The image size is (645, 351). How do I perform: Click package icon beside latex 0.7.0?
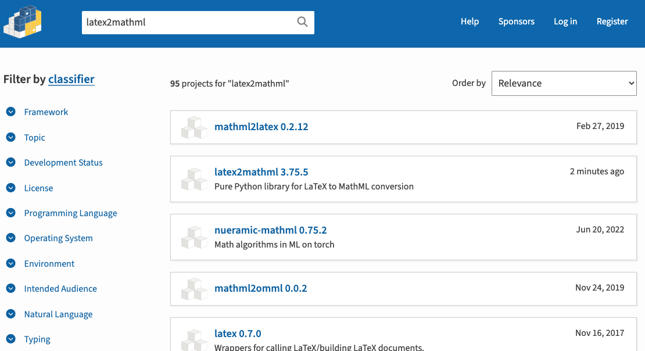[194, 340]
